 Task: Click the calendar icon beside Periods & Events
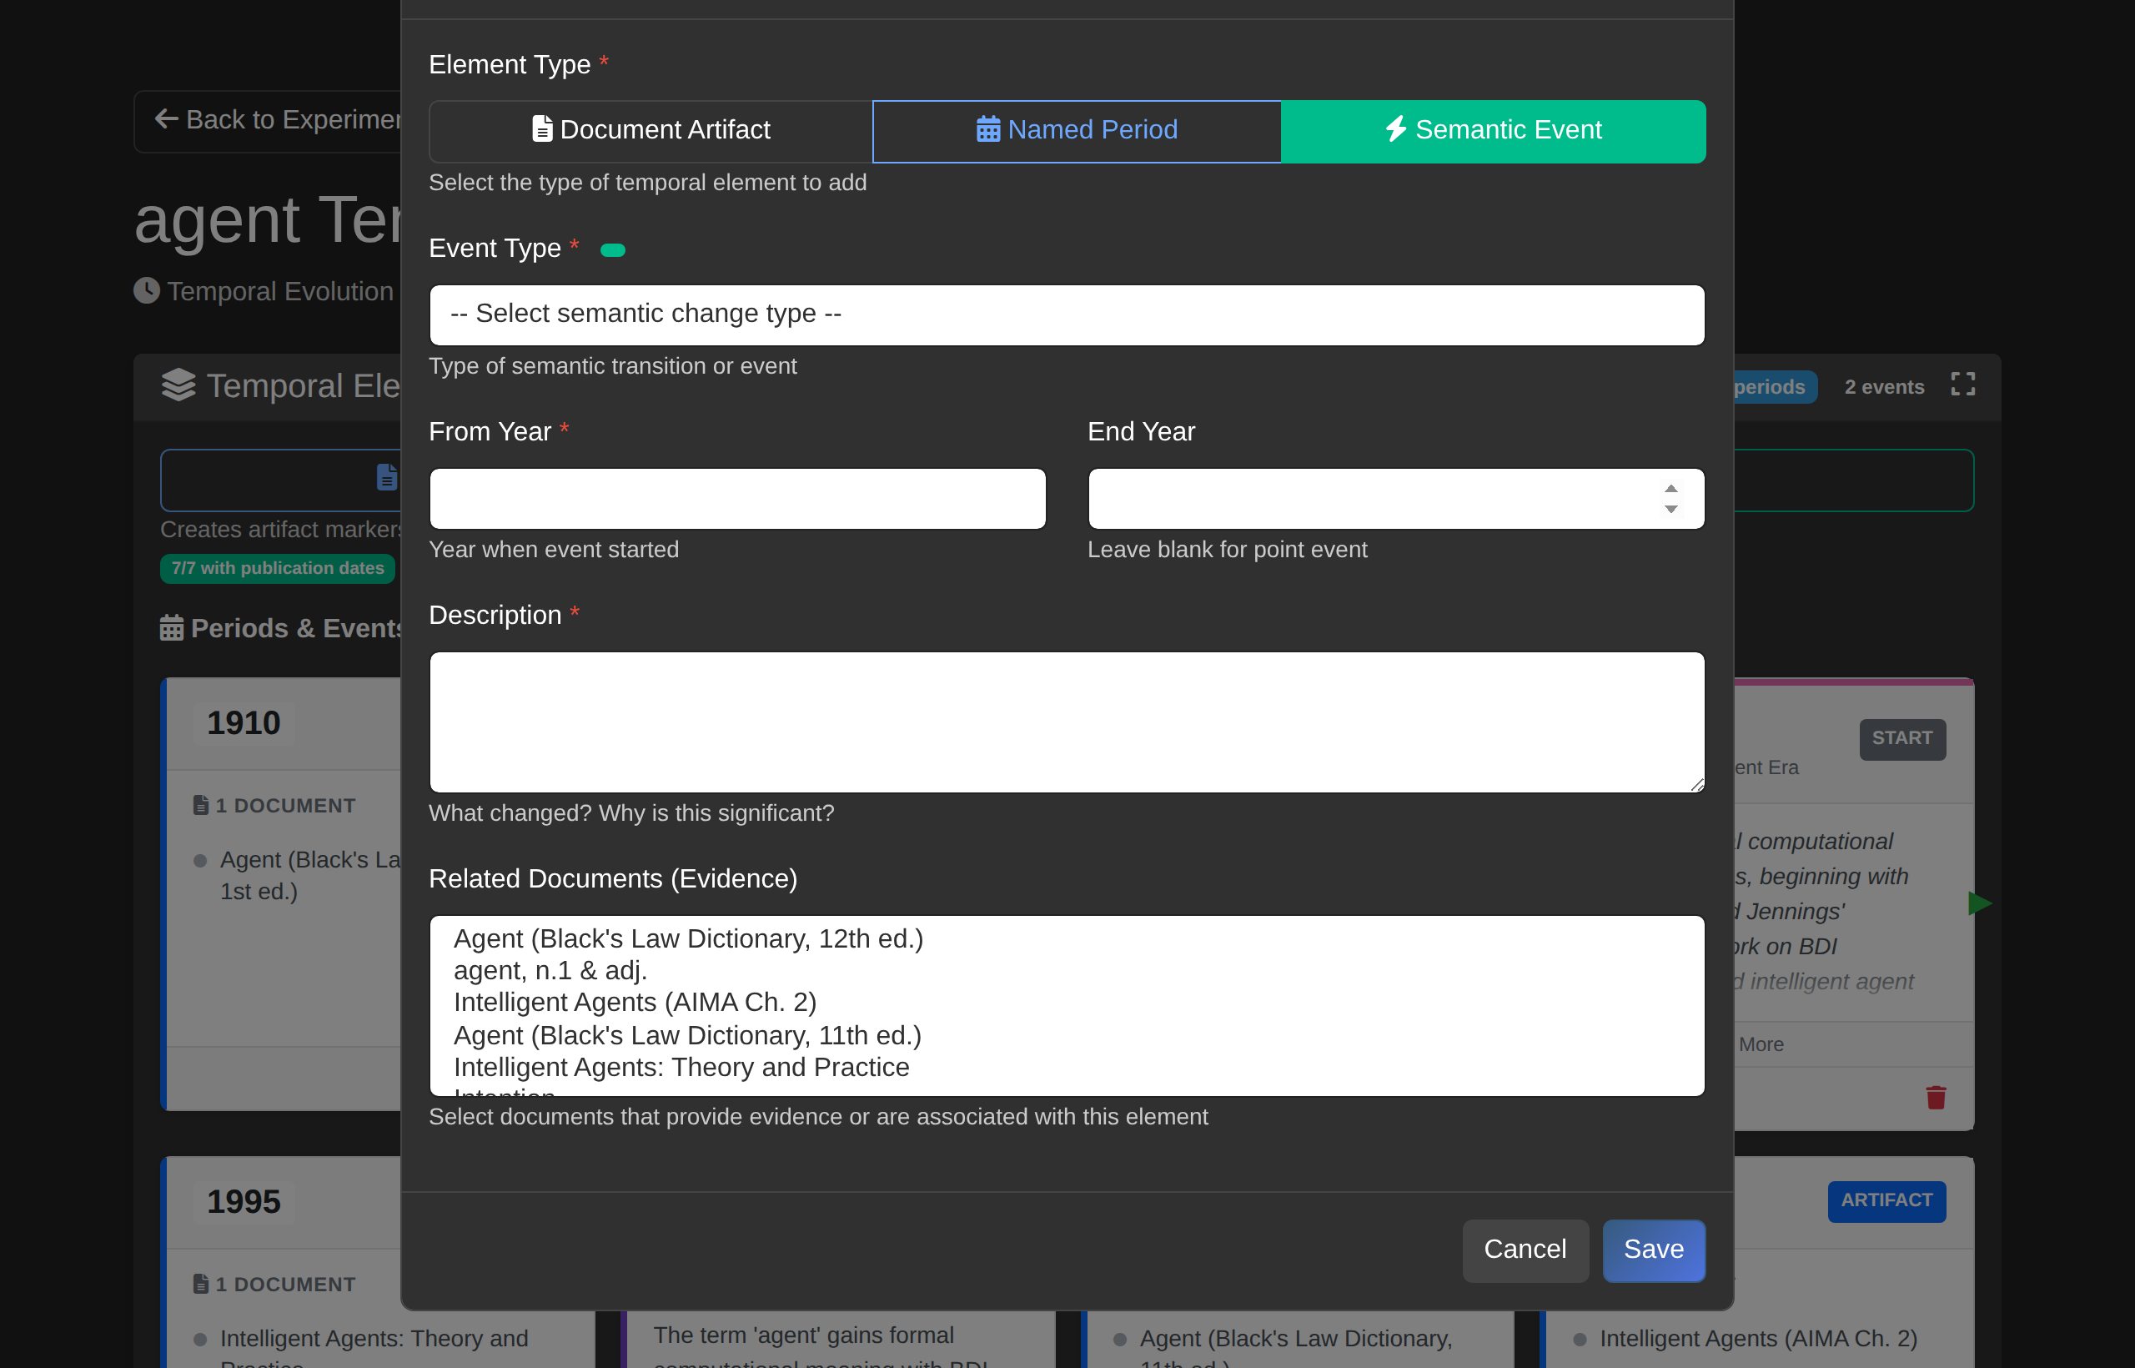pyautogui.click(x=172, y=627)
